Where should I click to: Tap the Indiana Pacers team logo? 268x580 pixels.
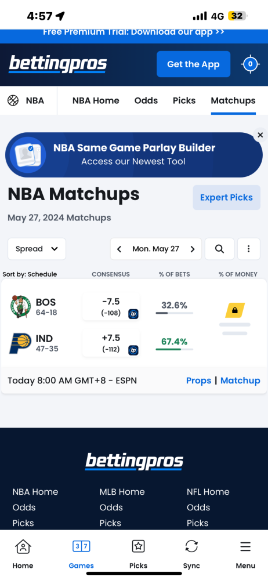click(20, 343)
